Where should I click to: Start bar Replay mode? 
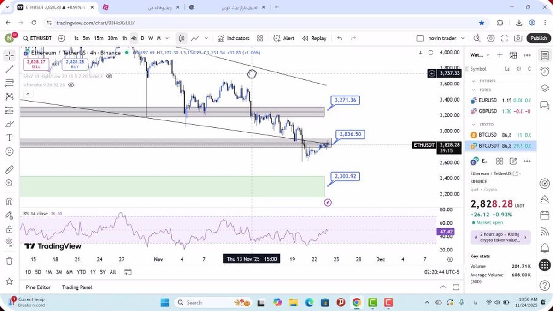click(314, 38)
